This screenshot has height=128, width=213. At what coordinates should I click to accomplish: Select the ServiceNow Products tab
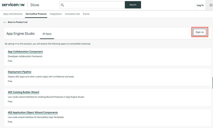(x=36, y=14)
